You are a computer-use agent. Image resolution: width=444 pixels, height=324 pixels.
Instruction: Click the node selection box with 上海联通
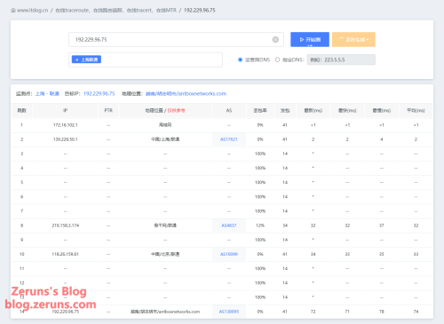146,59
